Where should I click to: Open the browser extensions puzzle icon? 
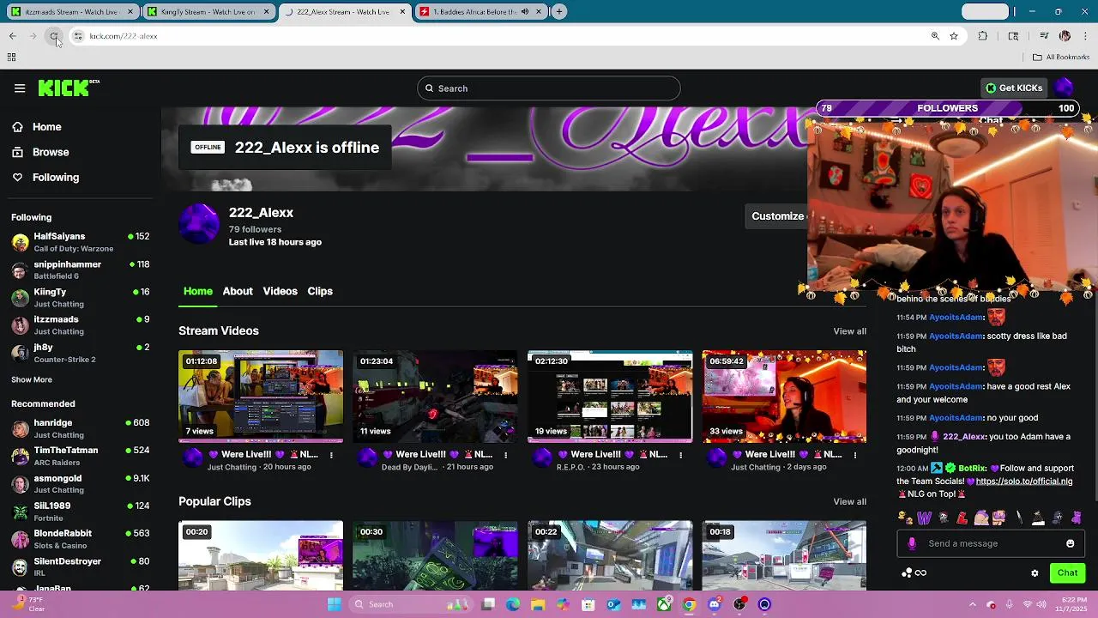pos(983,36)
